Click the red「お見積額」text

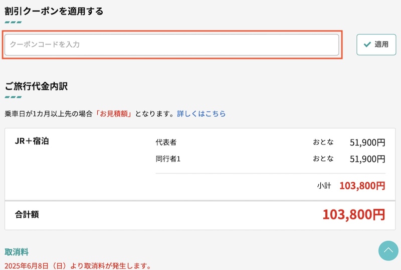115,114
